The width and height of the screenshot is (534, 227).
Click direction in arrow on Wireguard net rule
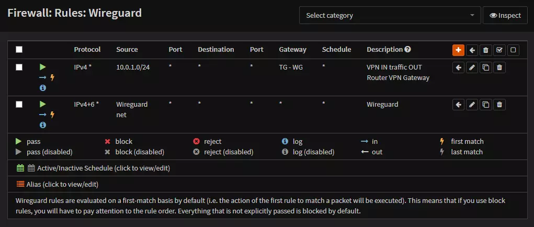(42, 115)
